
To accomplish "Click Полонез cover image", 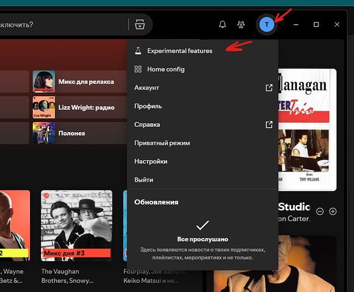I will point(44,133).
